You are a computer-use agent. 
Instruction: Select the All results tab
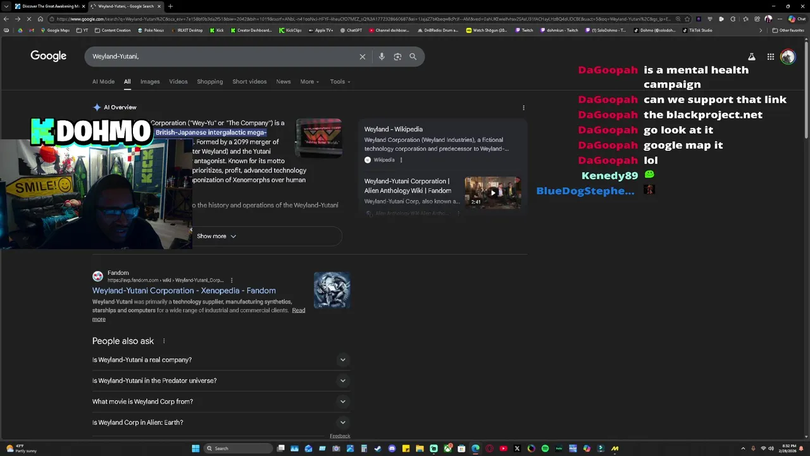point(127,82)
